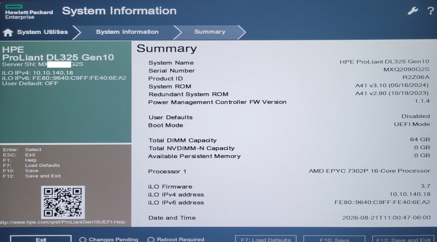Viewport: 437px width, 242px height.
Task: Click F7: Load Defaults button
Action: 266,239
